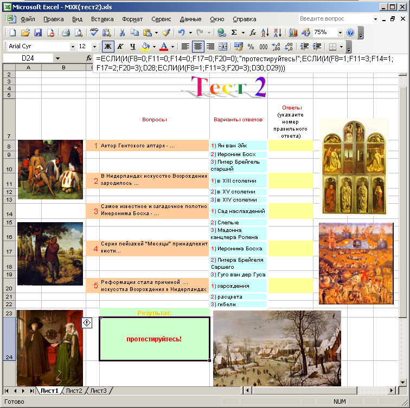Open the Name Box dropdown arrow
The width and height of the screenshot is (410, 408).
[x=57, y=59]
